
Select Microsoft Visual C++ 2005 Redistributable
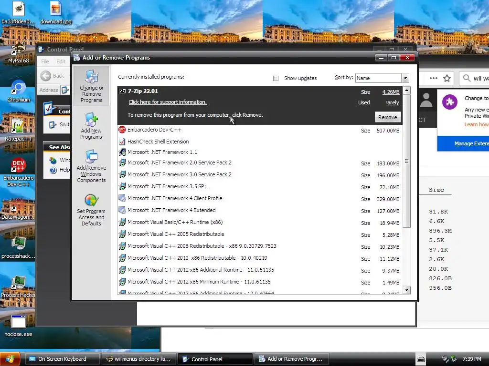(260, 234)
